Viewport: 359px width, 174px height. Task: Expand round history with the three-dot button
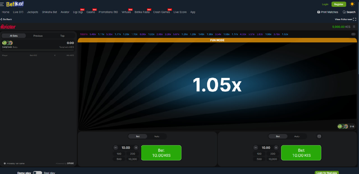click(x=353, y=34)
